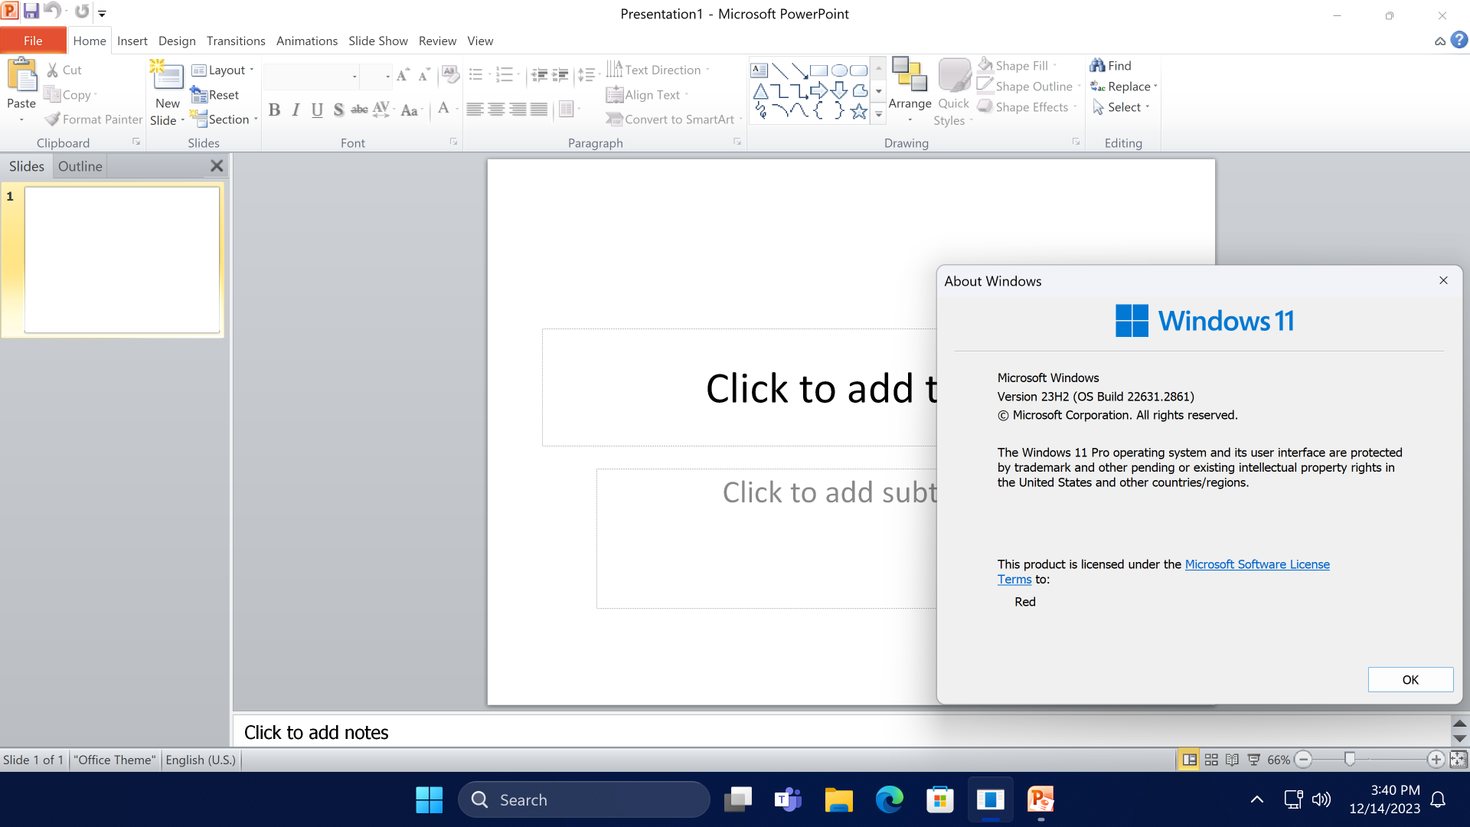Click the Arrange shapes icon

tap(910, 75)
